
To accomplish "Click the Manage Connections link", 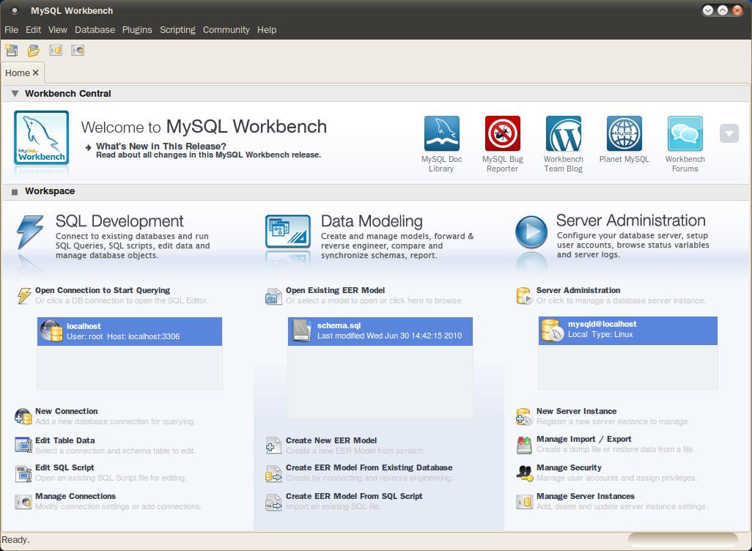I will coord(75,496).
